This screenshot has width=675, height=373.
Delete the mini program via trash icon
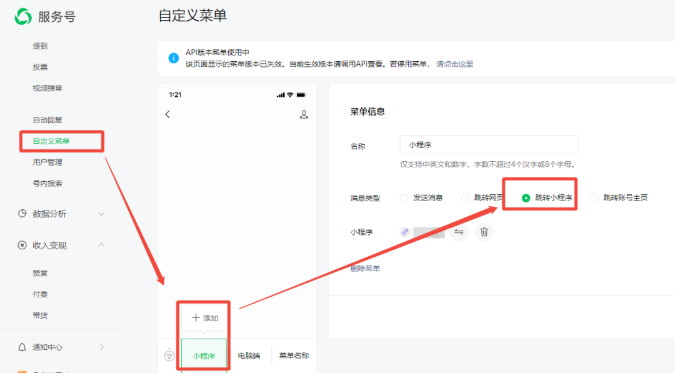[484, 232]
